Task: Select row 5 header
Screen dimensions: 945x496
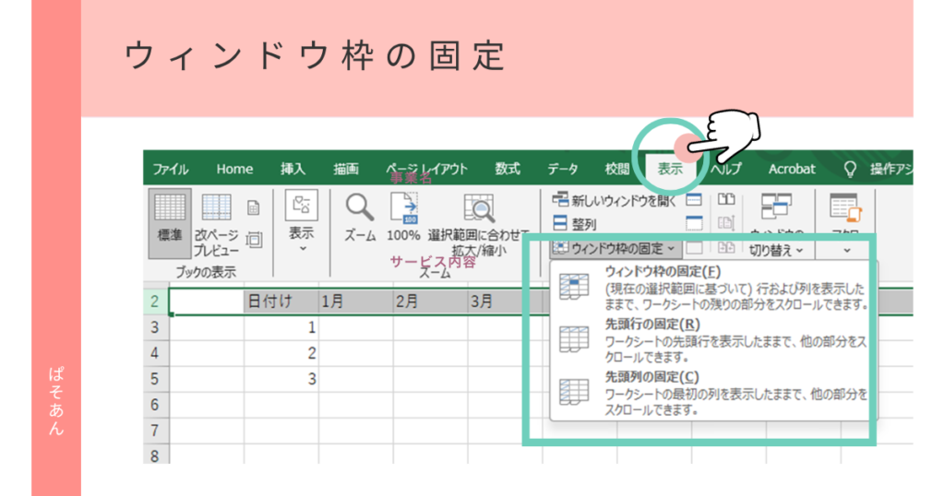Action: pyautogui.click(x=154, y=379)
